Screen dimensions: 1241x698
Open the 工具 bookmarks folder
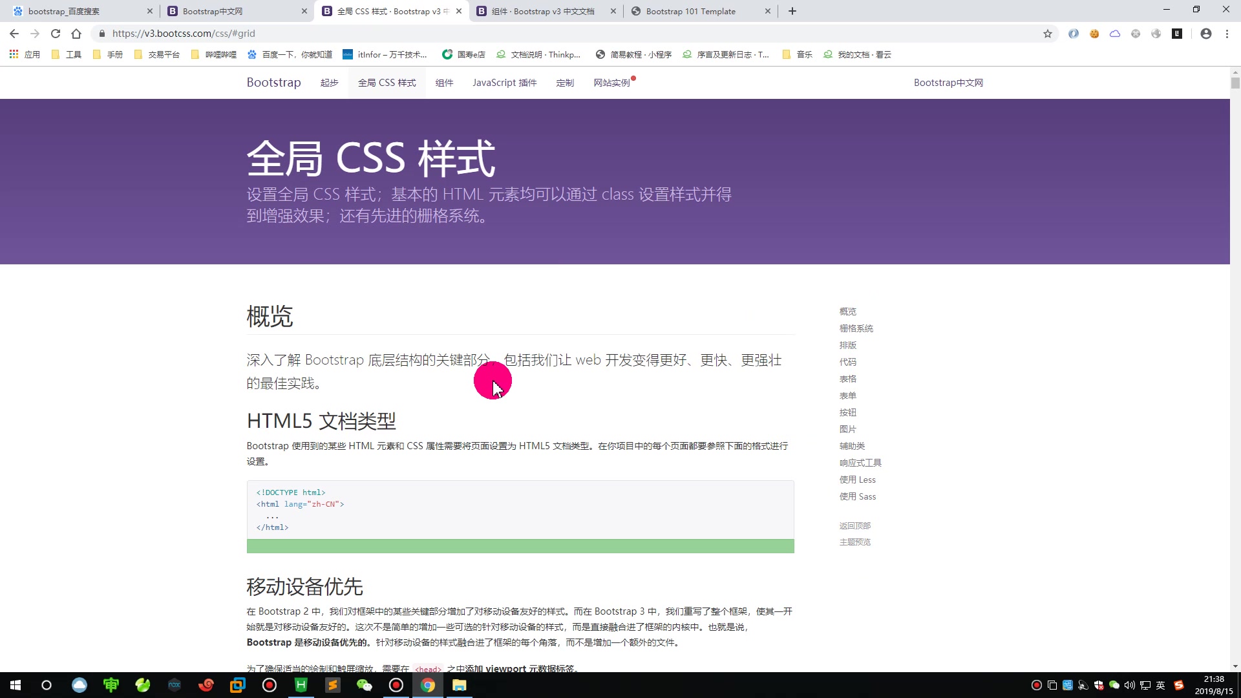coord(66,54)
